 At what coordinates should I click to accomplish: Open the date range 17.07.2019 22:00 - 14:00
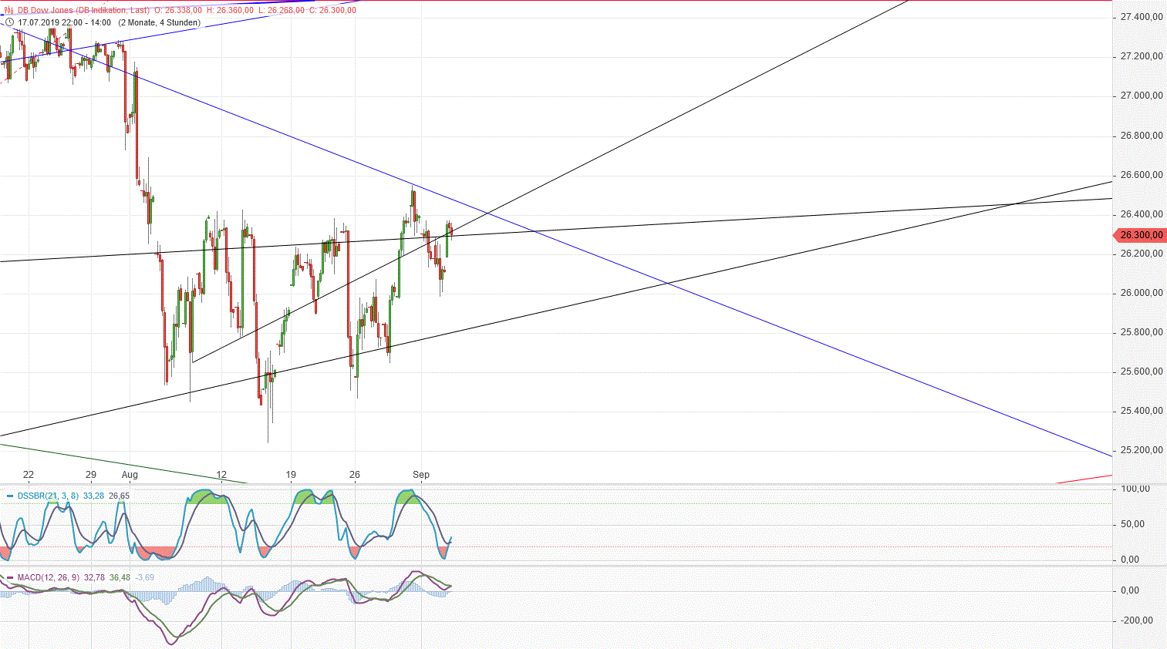pyautogui.click(x=65, y=22)
